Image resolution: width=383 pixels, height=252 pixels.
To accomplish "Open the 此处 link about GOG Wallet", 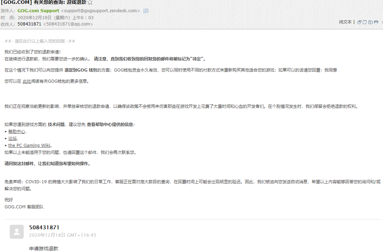I will tap(27, 81).
